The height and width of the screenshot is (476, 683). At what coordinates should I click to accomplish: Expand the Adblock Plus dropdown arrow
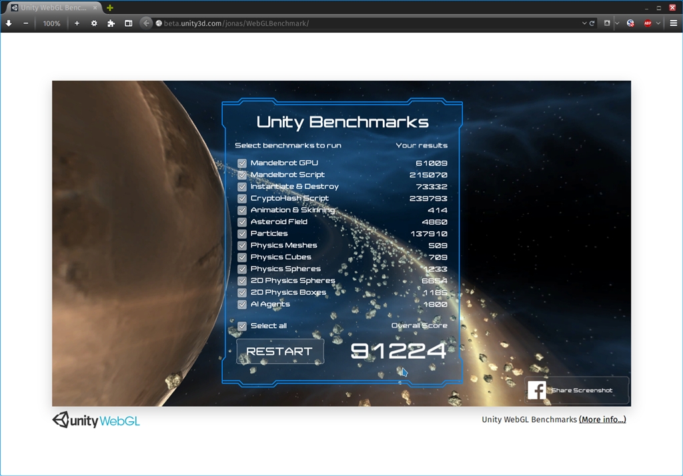(x=658, y=23)
